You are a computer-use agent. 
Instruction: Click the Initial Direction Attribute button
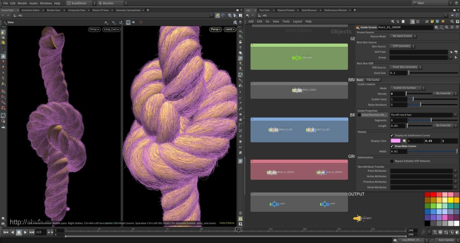374,115
